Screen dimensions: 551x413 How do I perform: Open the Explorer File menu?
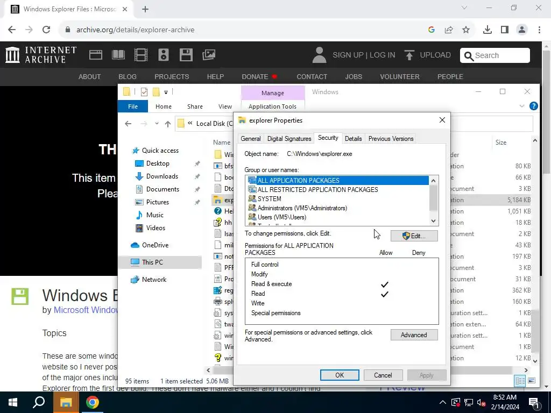pos(133,106)
